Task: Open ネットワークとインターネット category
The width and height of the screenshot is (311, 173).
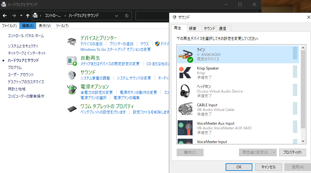Action: tap(27, 53)
